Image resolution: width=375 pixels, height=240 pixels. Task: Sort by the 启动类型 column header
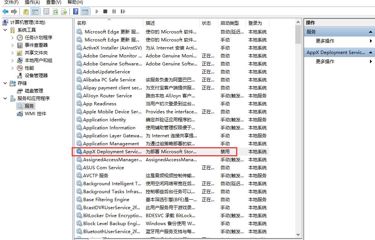[x=232, y=23]
